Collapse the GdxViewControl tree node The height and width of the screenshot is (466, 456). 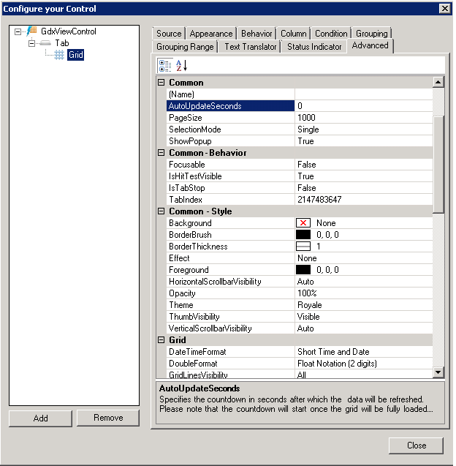click(18, 31)
